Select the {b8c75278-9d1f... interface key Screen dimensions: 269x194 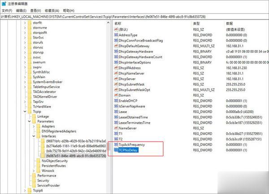tap(76, 151)
